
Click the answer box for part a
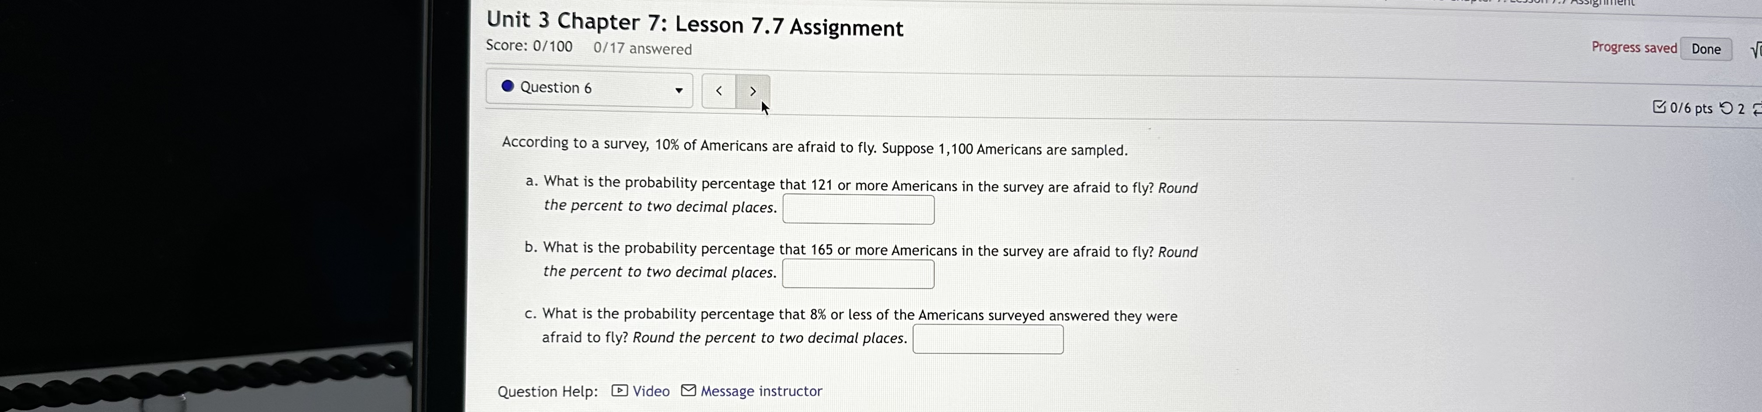pos(858,210)
